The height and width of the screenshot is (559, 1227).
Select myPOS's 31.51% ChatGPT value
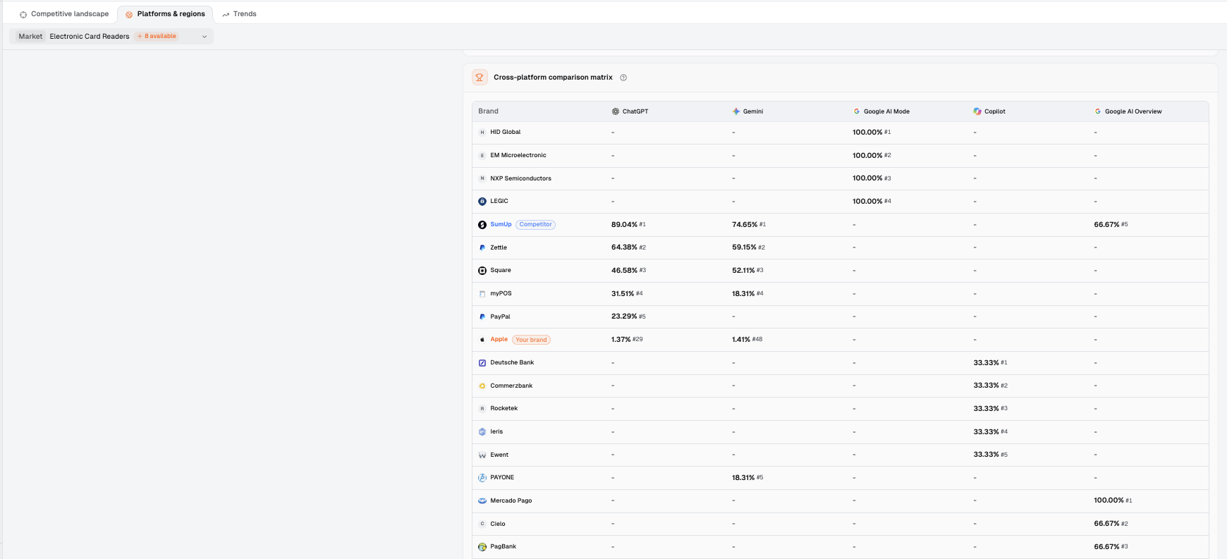tap(623, 294)
